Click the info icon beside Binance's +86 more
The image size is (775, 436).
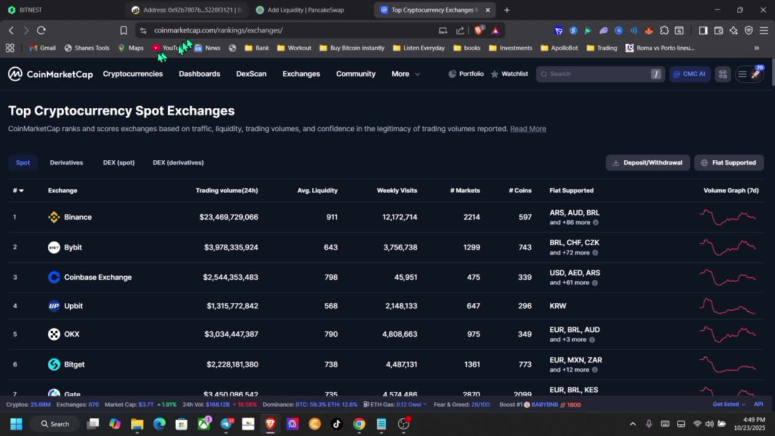[x=595, y=222]
